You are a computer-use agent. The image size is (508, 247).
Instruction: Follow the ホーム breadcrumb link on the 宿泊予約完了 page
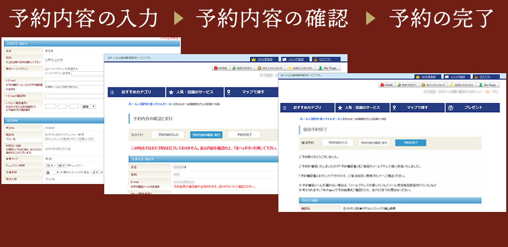304,119
